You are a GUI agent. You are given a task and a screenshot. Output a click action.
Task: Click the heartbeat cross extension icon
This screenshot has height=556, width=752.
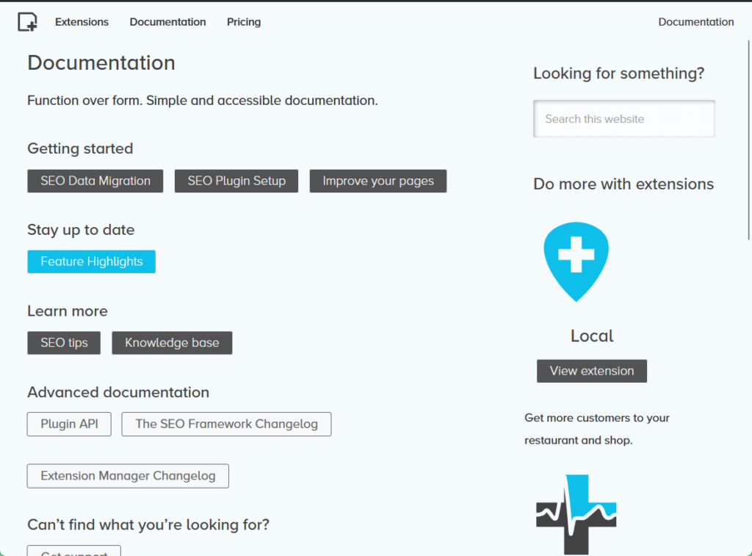(x=576, y=514)
